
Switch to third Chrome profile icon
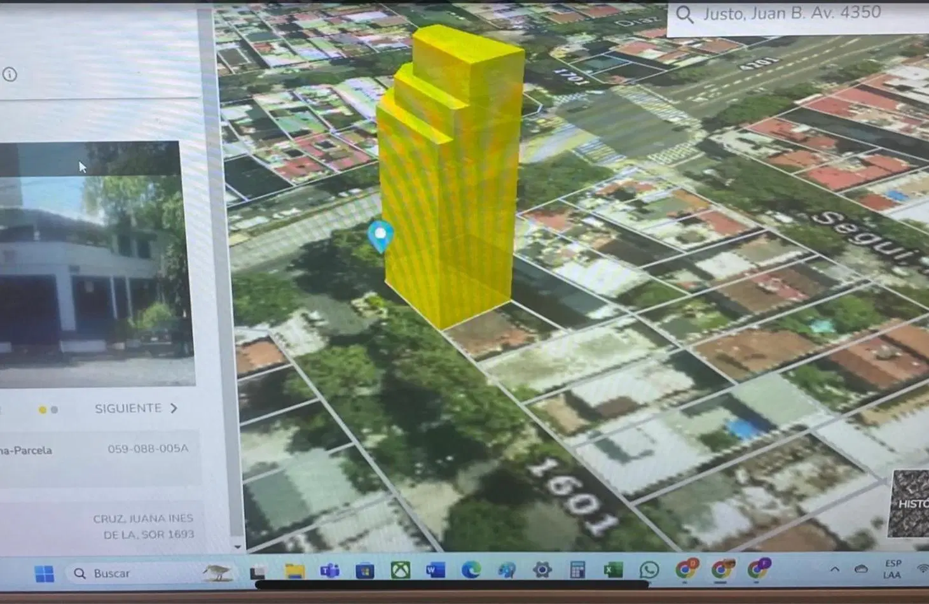pyautogui.click(x=758, y=568)
